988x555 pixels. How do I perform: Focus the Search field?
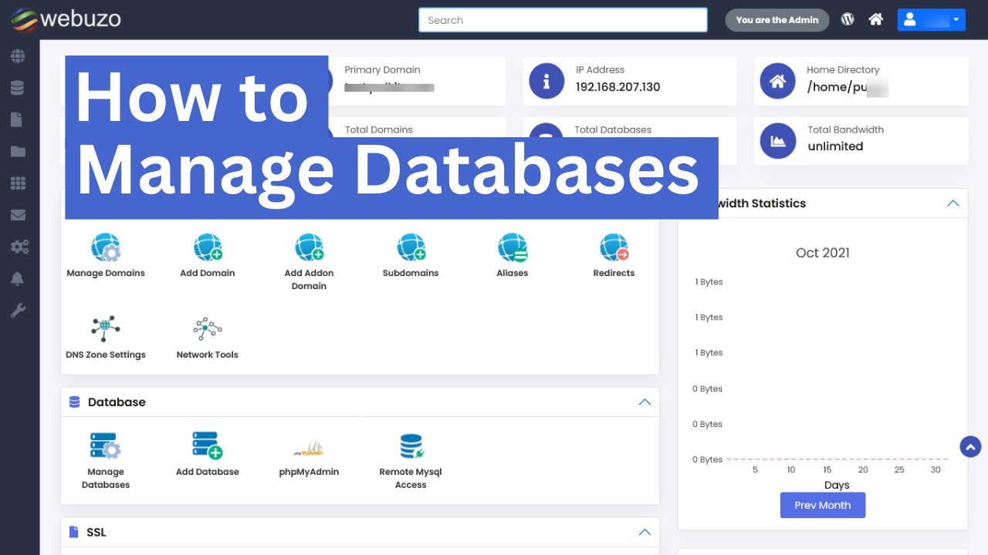point(563,20)
